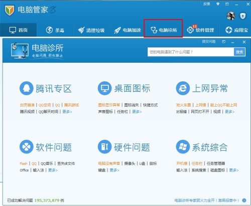Click the 腾讯专区 penguin icon
251x206 pixels.
pos(26,88)
